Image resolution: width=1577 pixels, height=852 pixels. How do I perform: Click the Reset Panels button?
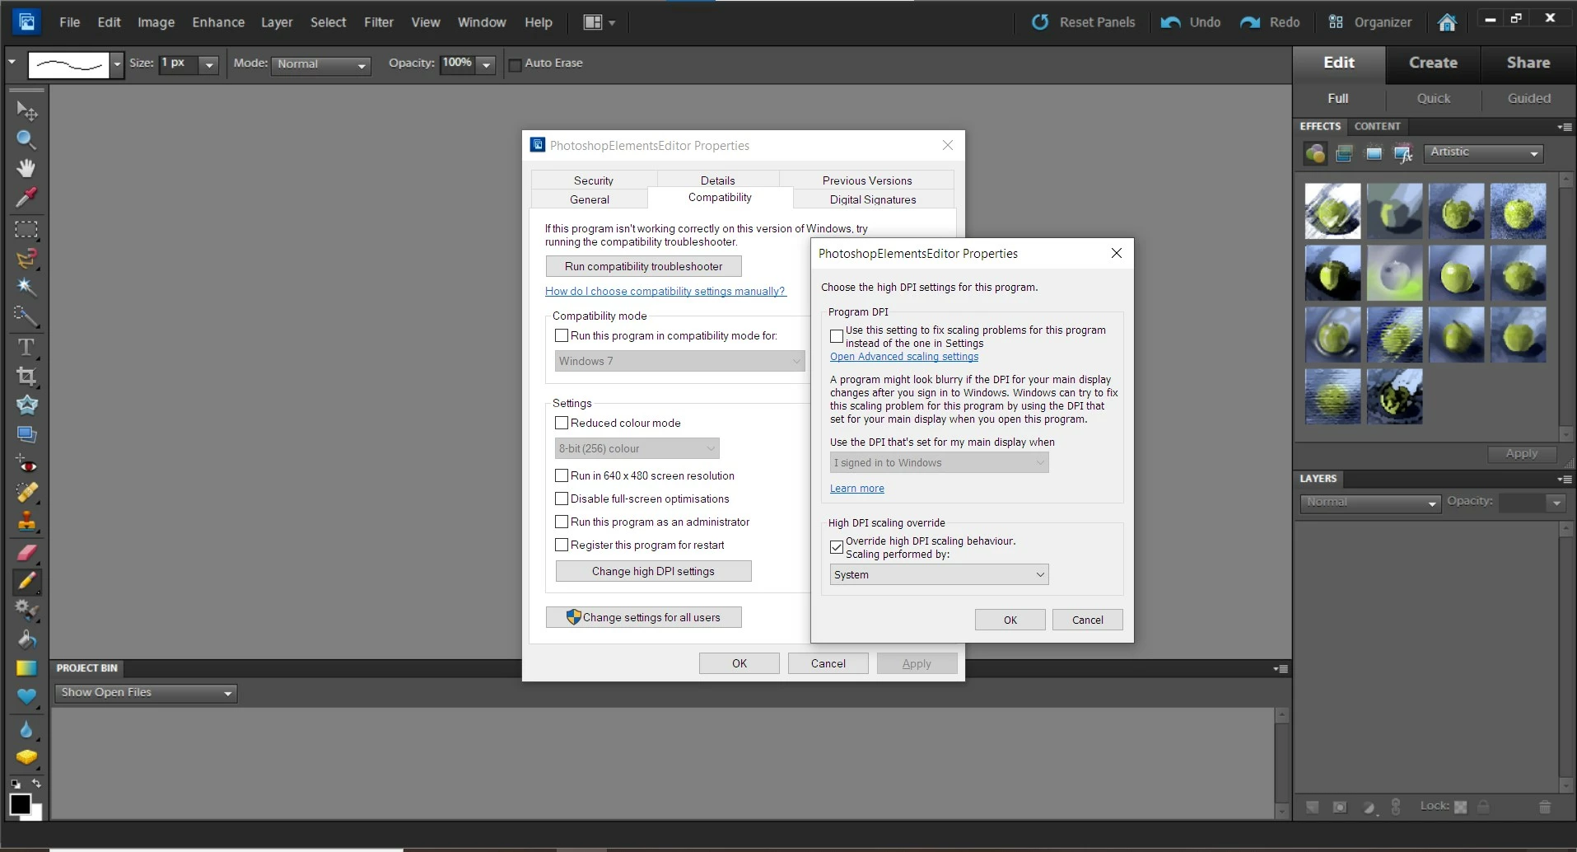point(1083,22)
